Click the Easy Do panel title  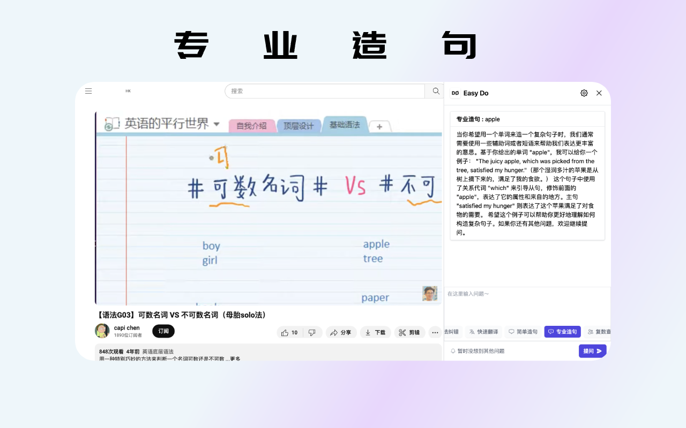pos(476,93)
